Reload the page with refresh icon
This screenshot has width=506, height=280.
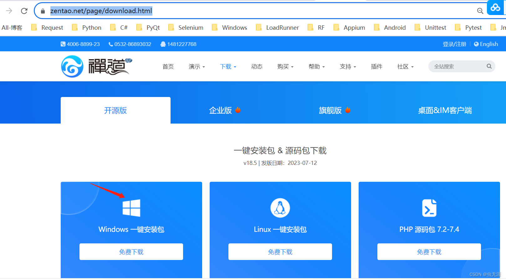pyautogui.click(x=24, y=11)
